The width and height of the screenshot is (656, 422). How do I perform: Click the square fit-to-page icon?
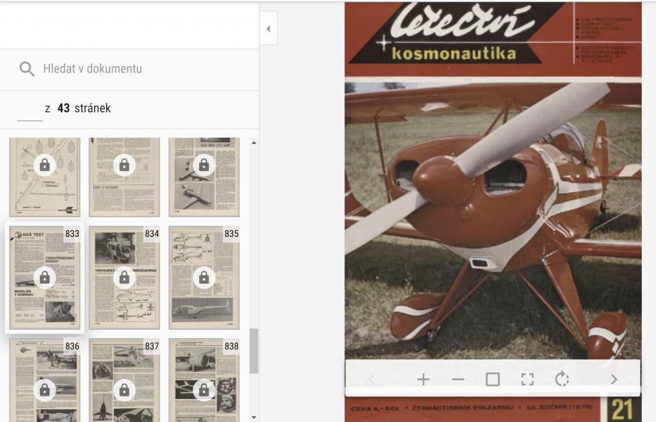[x=493, y=380]
